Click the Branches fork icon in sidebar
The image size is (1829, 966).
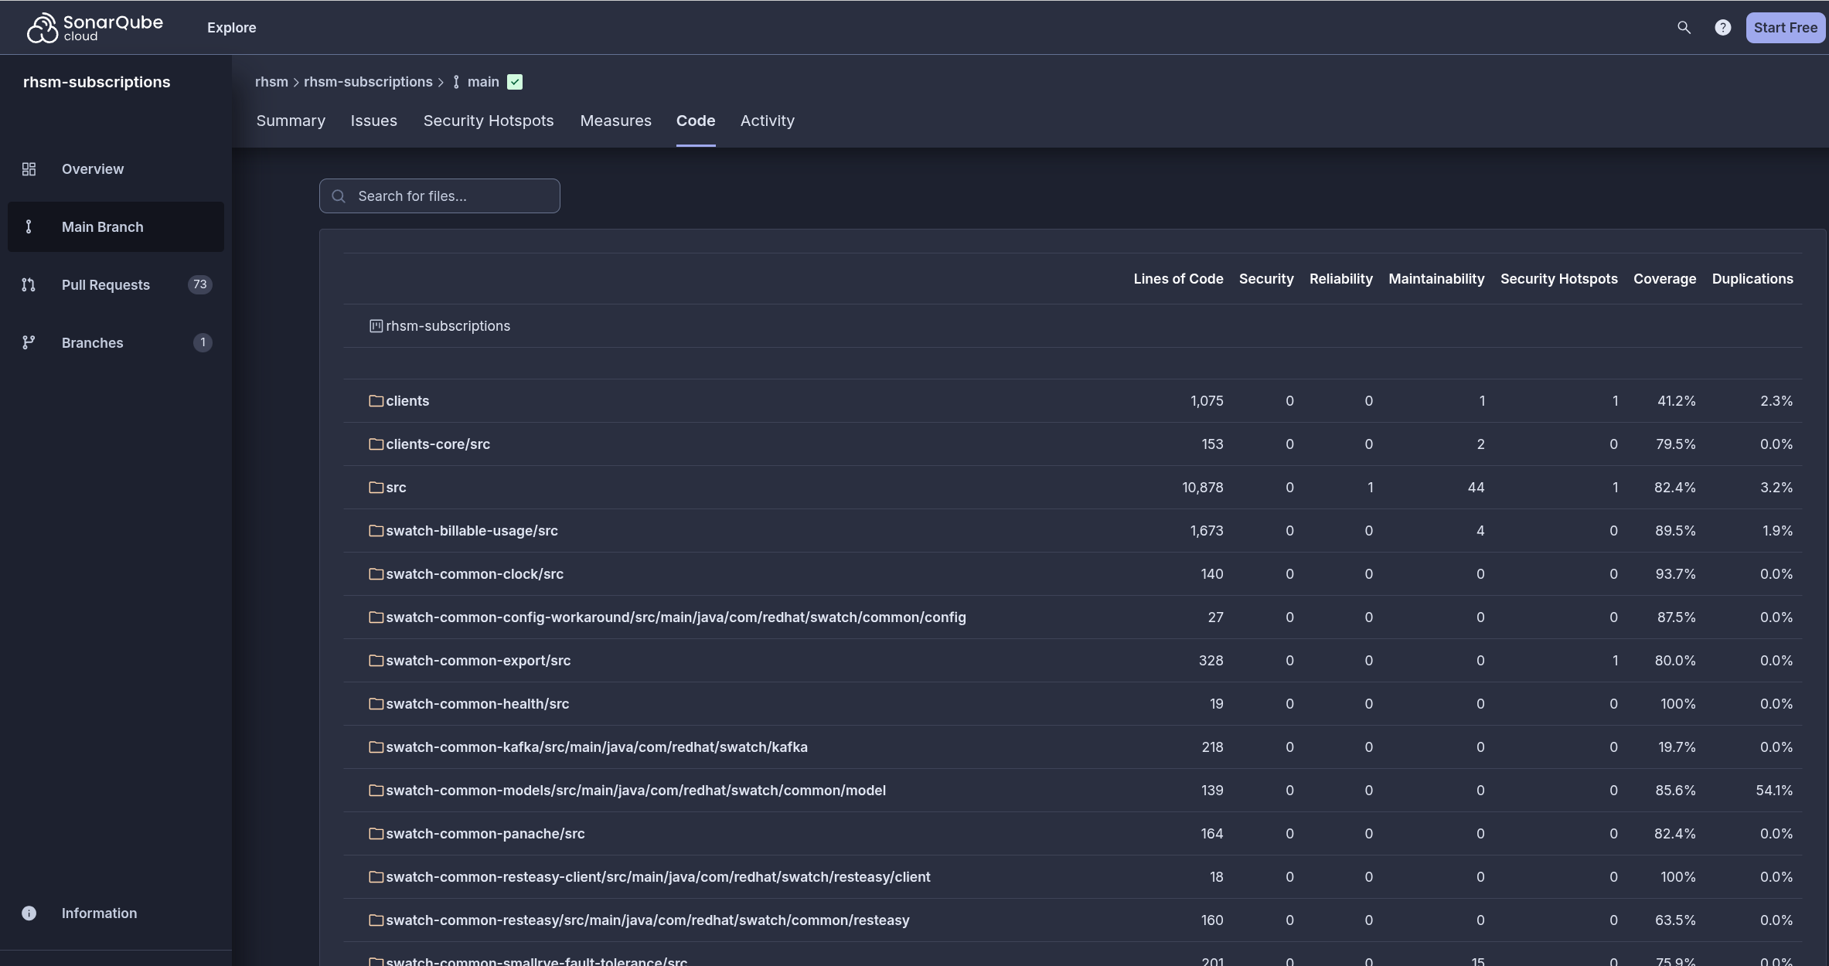29,342
